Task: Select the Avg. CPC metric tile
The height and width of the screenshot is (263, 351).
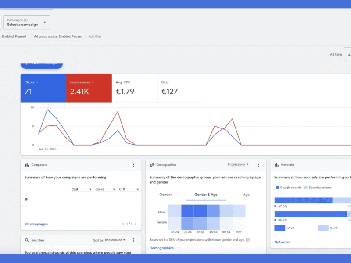Action: [134, 88]
